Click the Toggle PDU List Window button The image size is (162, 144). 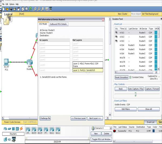pyautogui.click(x=101, y=139)
